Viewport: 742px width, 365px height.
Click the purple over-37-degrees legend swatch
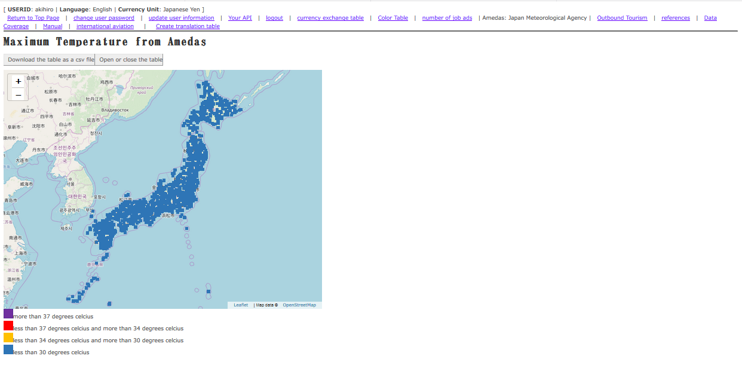8,314
